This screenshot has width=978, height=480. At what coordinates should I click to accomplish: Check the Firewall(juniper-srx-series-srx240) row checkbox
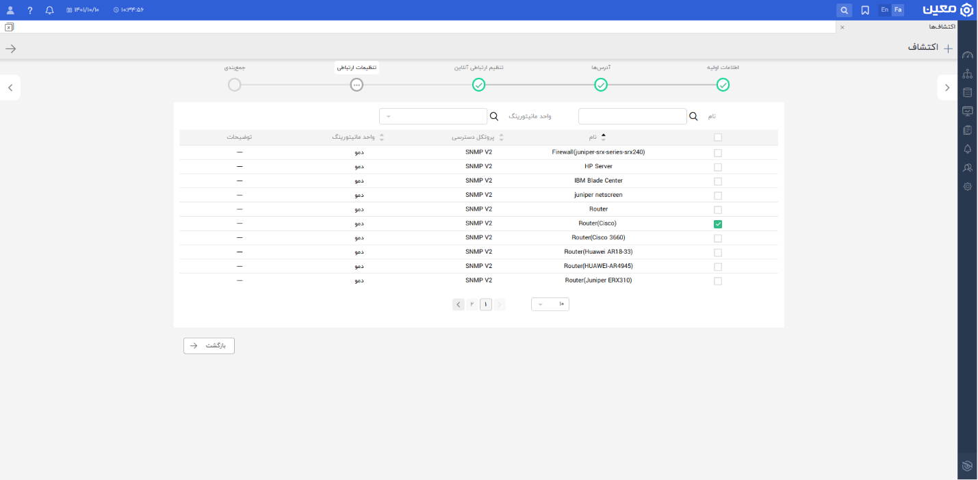tap(718, 153)
